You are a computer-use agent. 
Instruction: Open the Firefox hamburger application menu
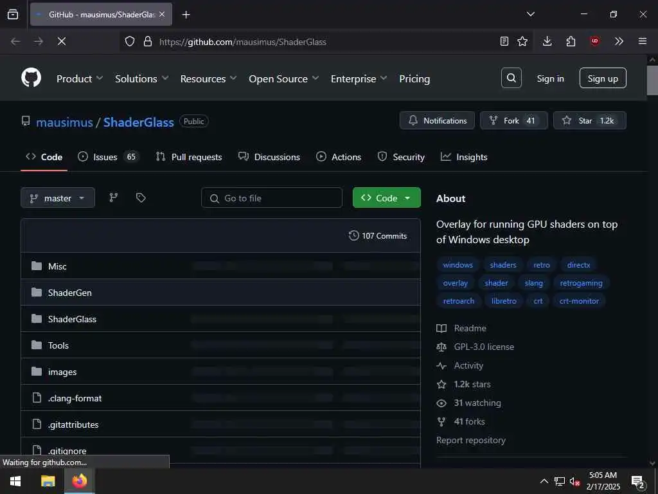tap(643, 41)
